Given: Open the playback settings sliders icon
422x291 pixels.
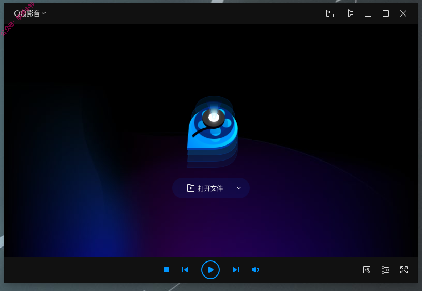Looking at the screenshot, I should (x=385, y=270).
